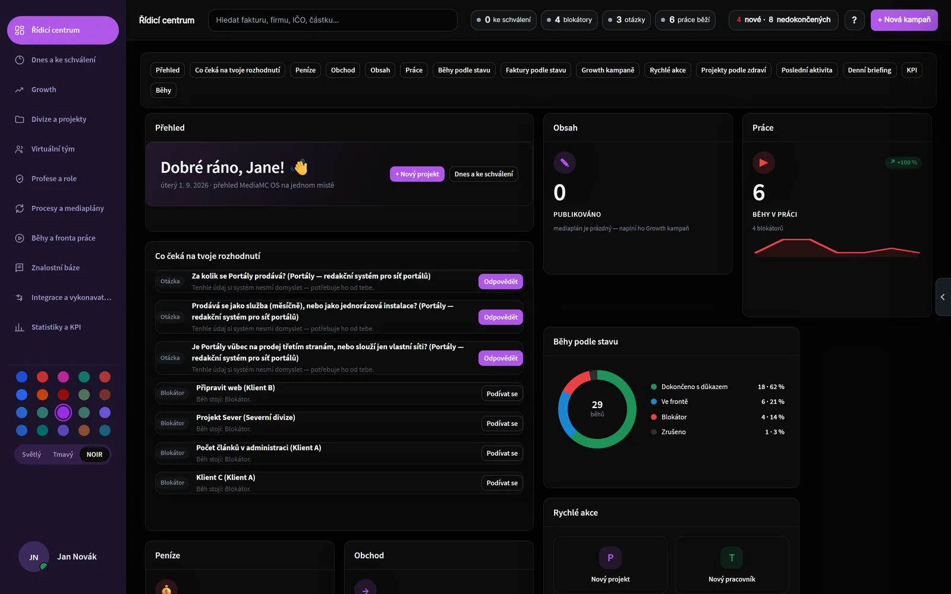Click the JN avatar next to Jan Novák
Viewport: 951px width, 594px height.
34,557
